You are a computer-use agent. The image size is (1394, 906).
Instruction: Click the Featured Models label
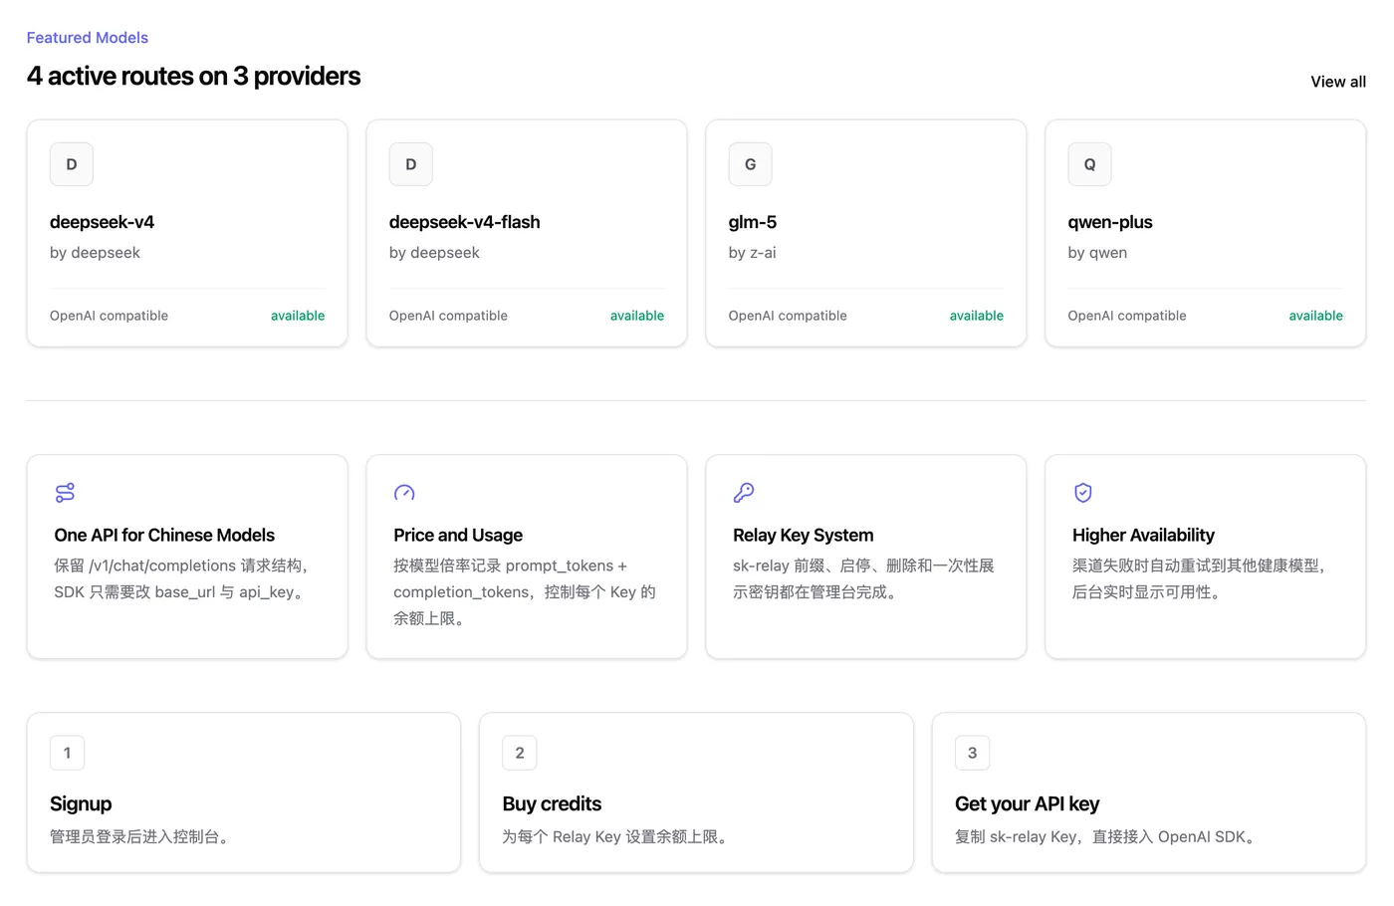pyautogui.click(x=88, y=38)
